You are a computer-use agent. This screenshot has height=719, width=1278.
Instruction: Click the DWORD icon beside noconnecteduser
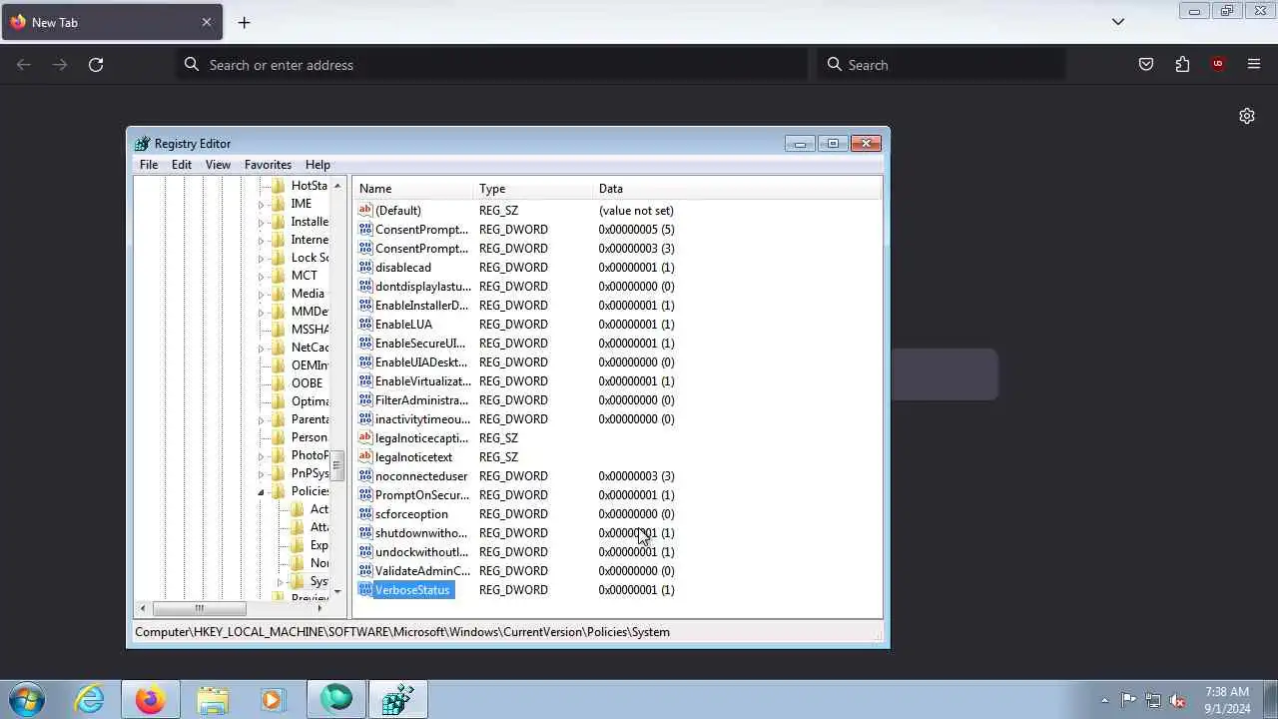(365, 476)
